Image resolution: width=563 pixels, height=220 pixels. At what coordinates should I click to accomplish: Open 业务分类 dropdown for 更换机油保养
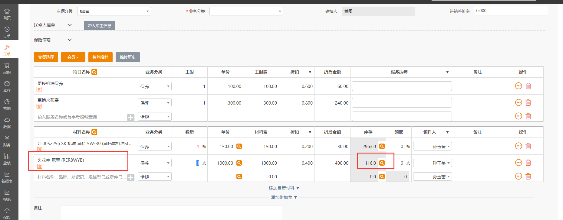154,86
